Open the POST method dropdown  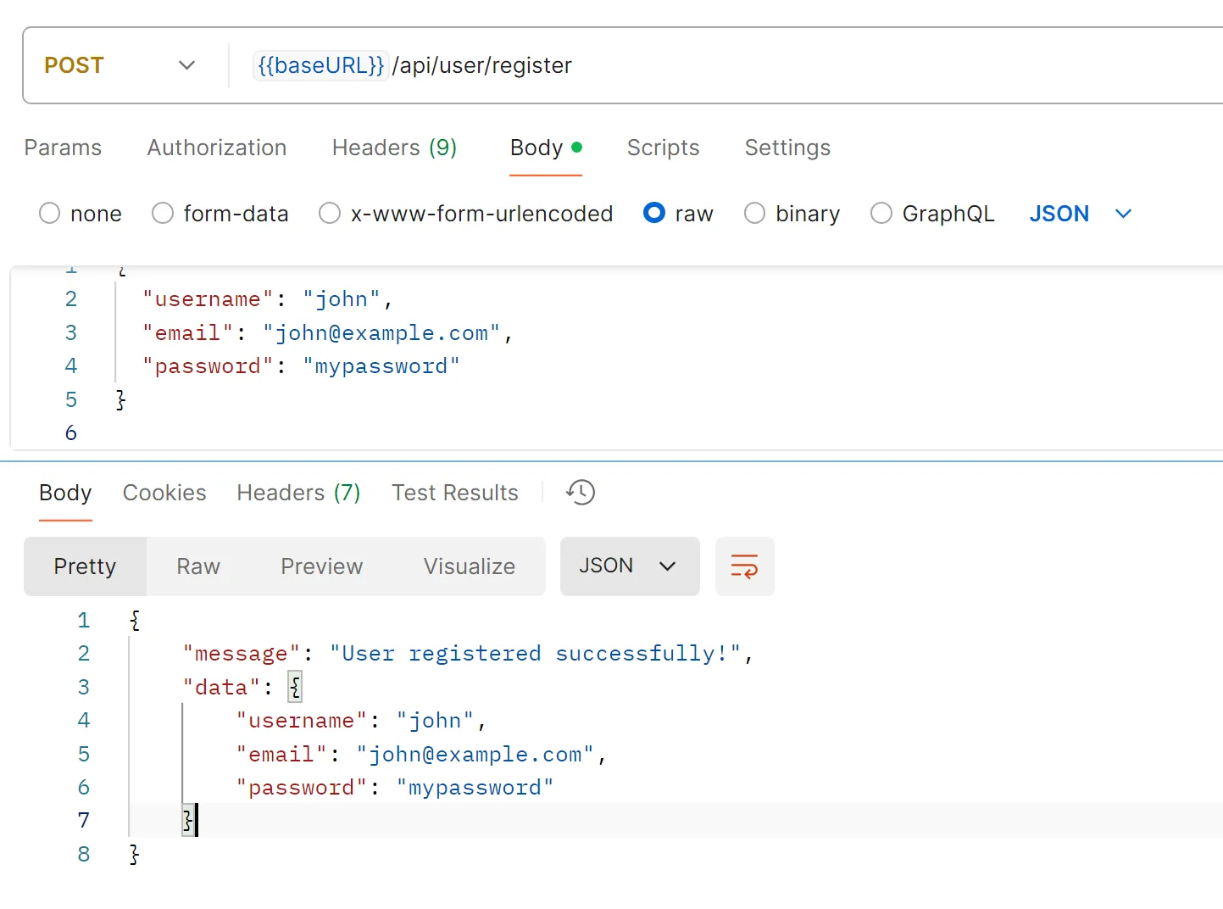tap(186, 65)
